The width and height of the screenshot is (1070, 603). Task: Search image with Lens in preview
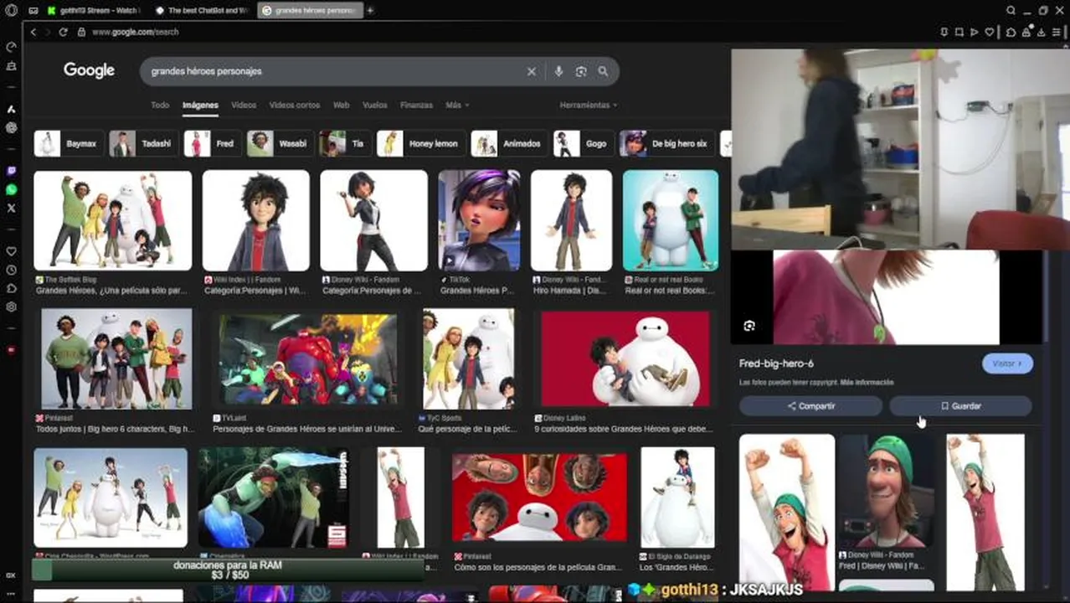[749, 326]
